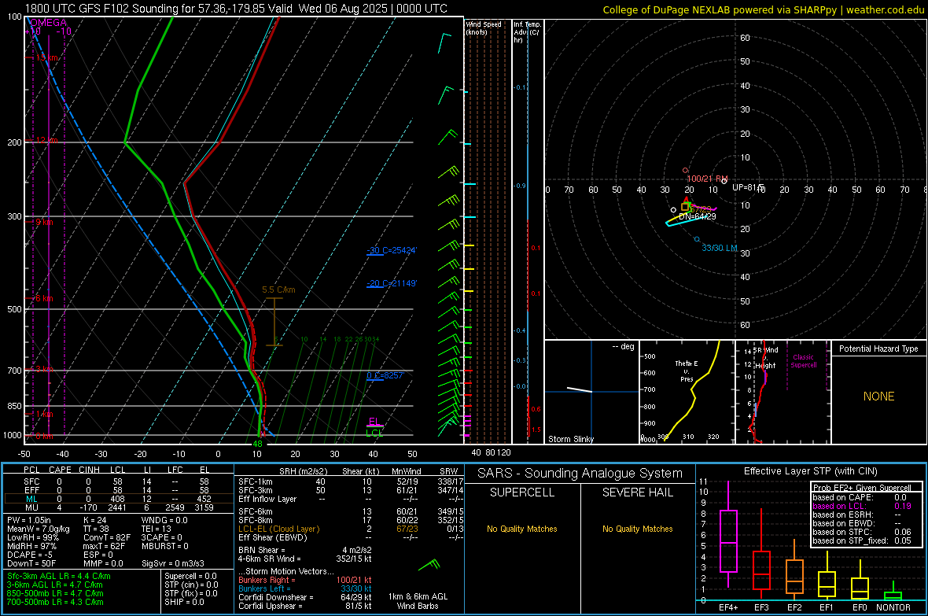Click the TEI = 13 readout
The image size is (928, 616).
click(156, 529)
